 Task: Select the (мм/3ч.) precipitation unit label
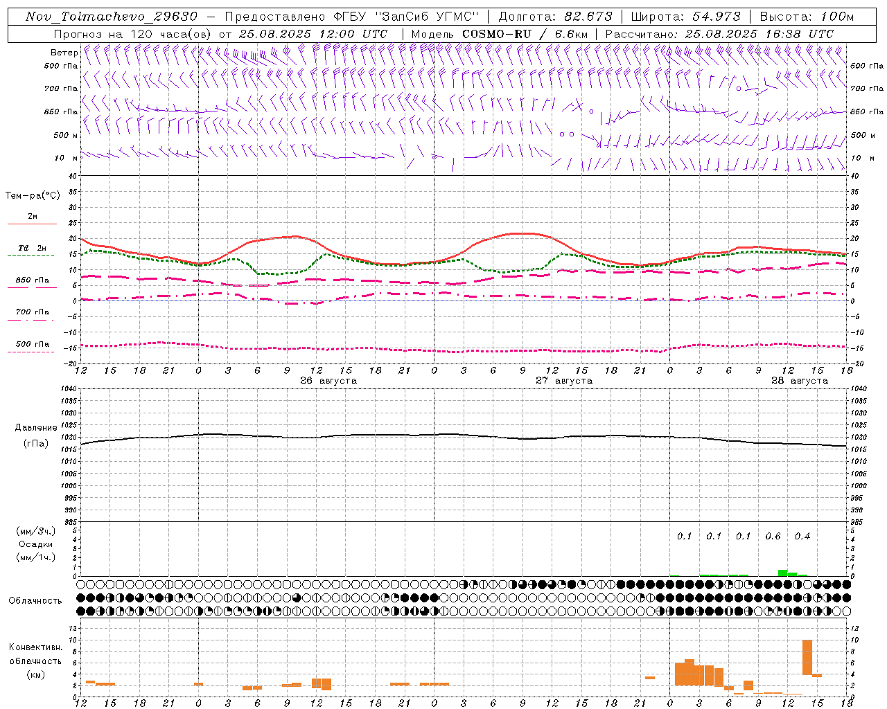click(x=36, y=531)
